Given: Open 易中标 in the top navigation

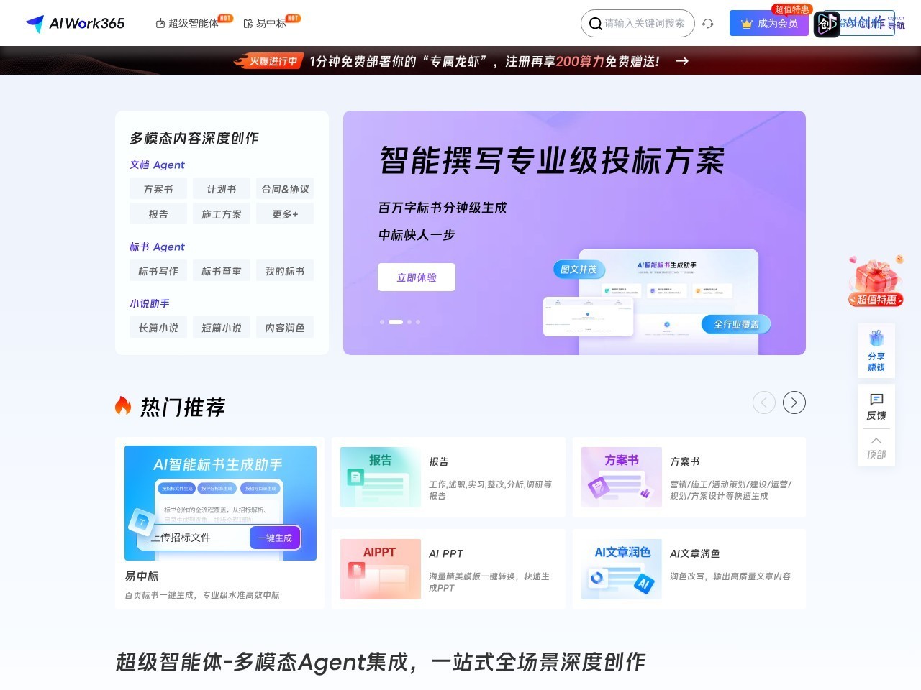Looking at the screenshot, I should [265, 23].
